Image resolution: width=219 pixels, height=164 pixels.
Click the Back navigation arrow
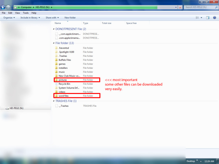pos(3,7)
